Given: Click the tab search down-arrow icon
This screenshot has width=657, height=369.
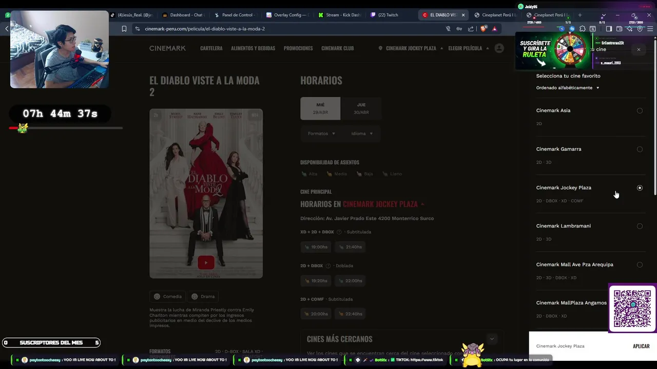Looking at the screenshot, I should pyautogui.click(x=604, y=15).
